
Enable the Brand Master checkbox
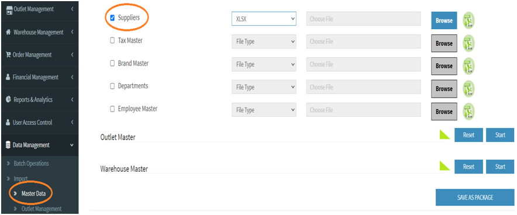112,64
